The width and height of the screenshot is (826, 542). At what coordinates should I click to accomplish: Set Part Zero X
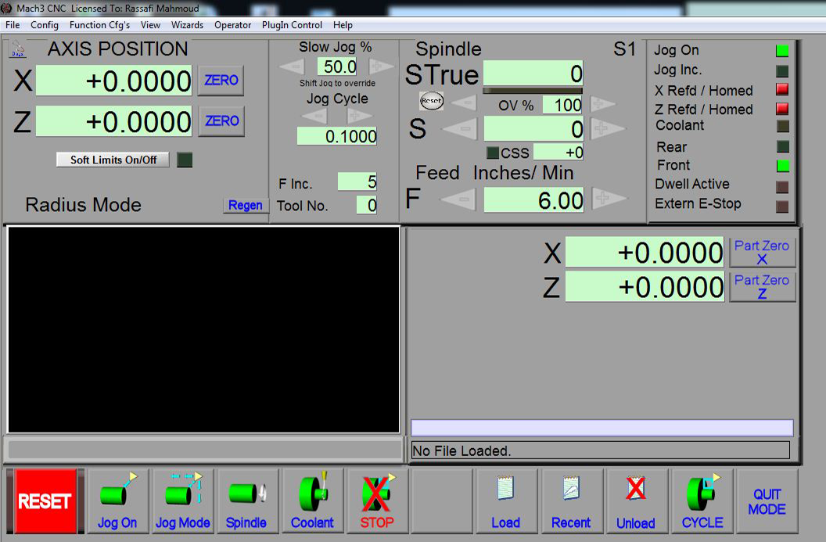(762, 253)
